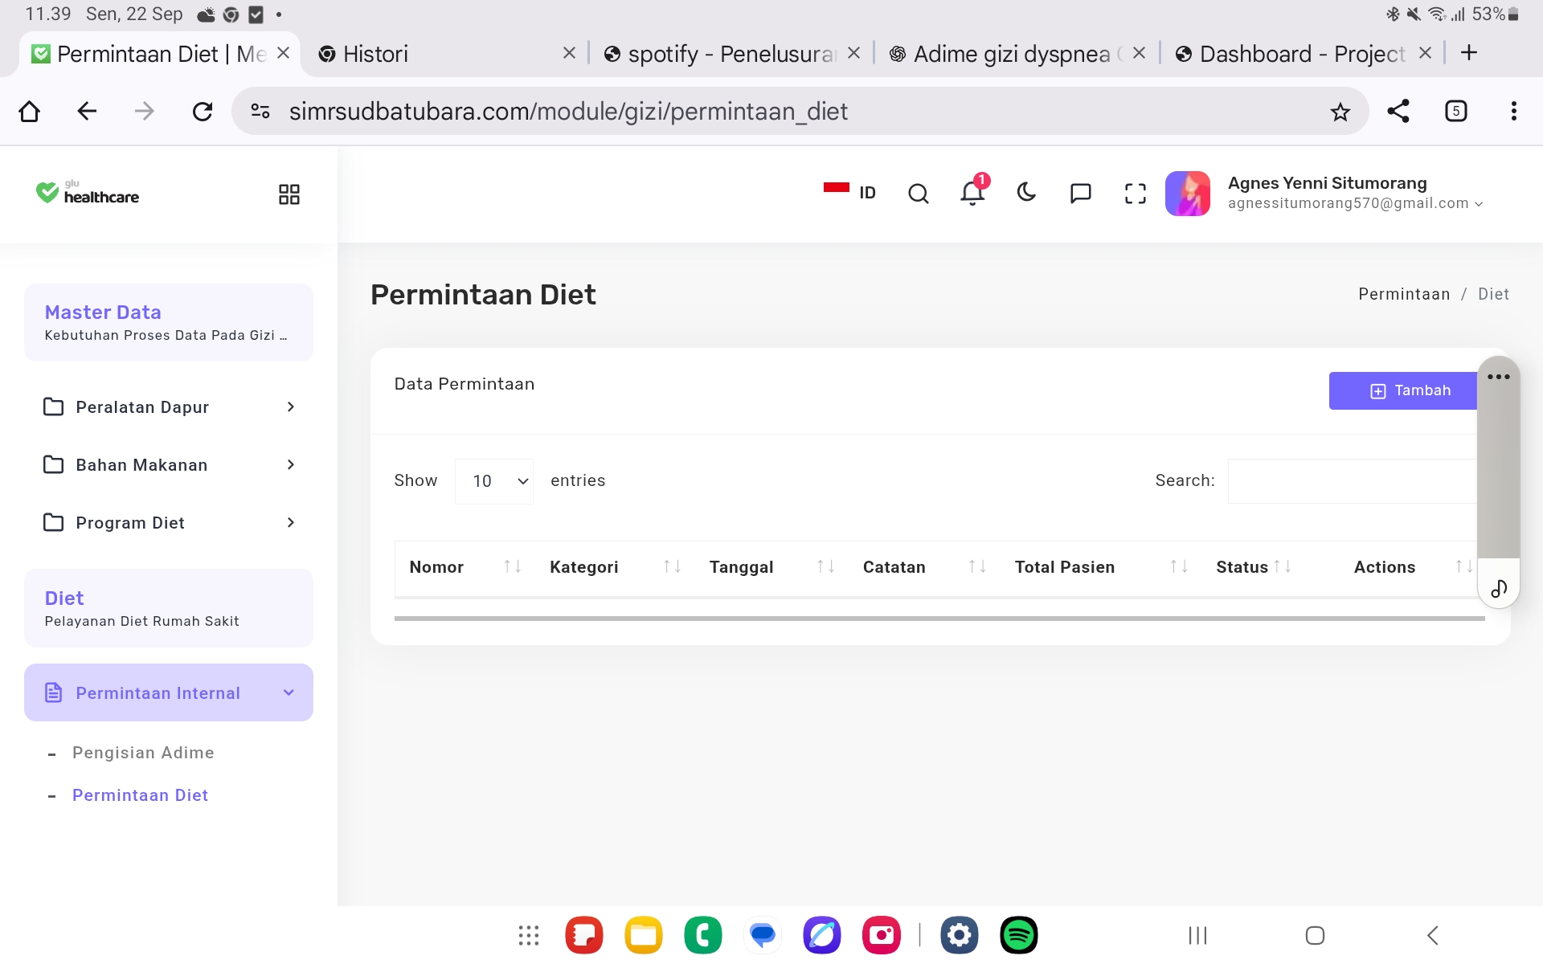Share page via browser share icon

[x=1398, y=111]
